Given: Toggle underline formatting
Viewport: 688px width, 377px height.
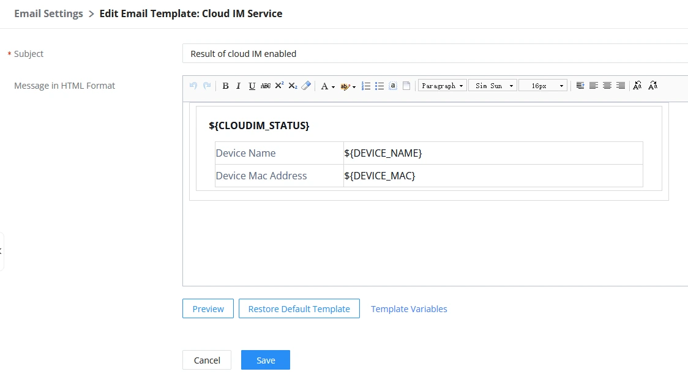Looking at the screenshot, I should coord(252,86).
